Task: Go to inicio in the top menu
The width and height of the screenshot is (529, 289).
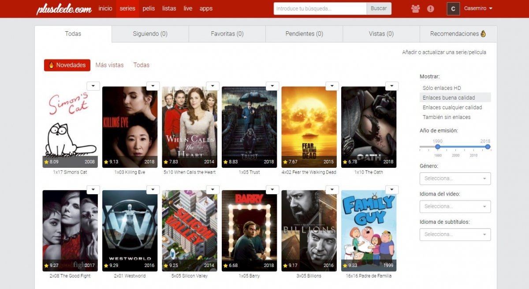Action: [x=105, y=8]
